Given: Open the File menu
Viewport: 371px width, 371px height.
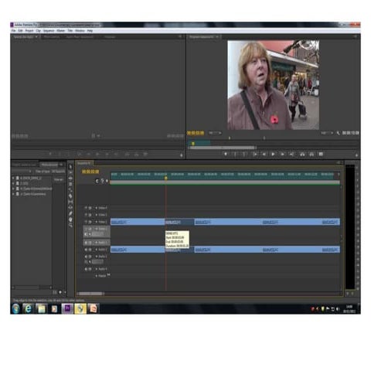Looking at the screenshot, I should pos(13,31).
